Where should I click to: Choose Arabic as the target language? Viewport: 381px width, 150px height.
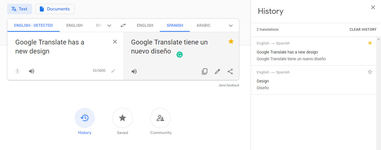(x=204, y=25)
